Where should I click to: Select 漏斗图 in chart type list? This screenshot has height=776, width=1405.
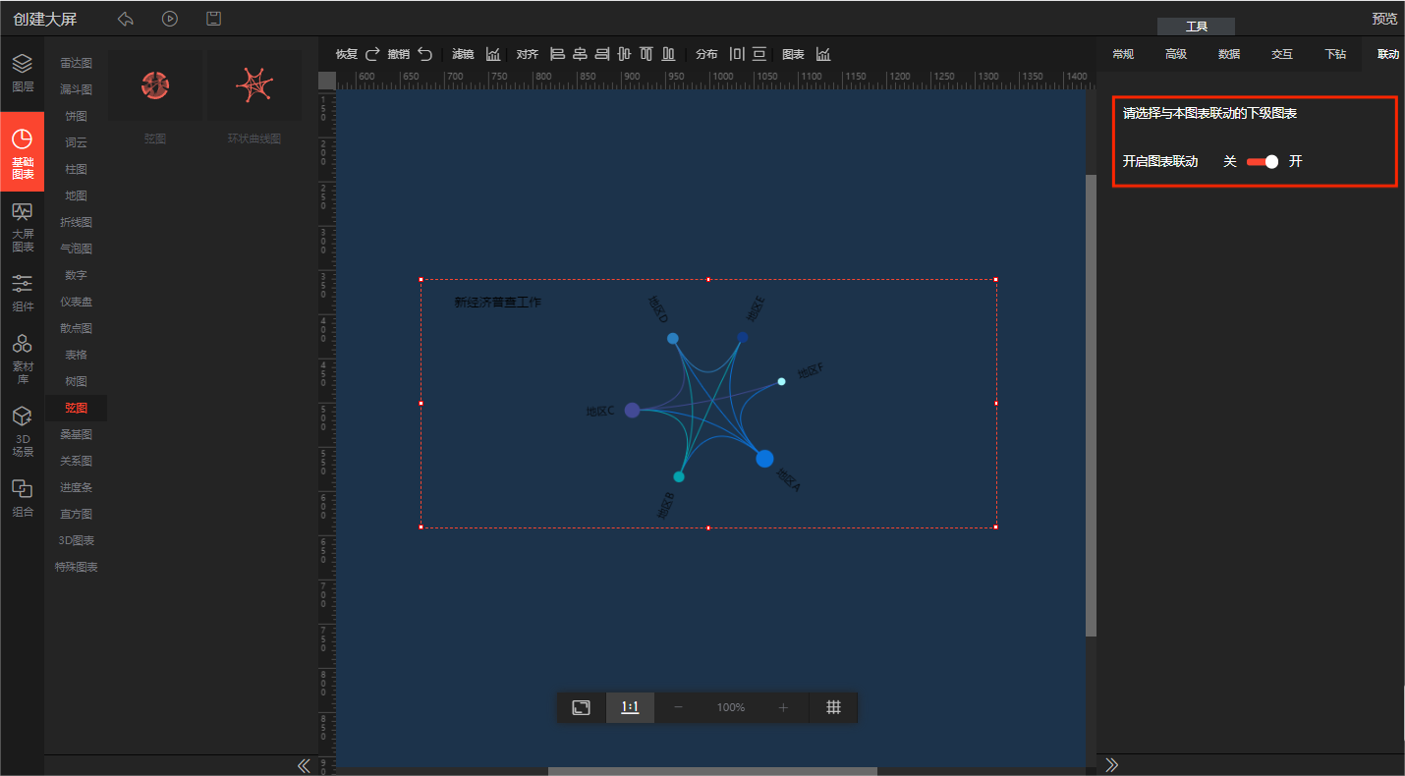(x=76, y=89)
